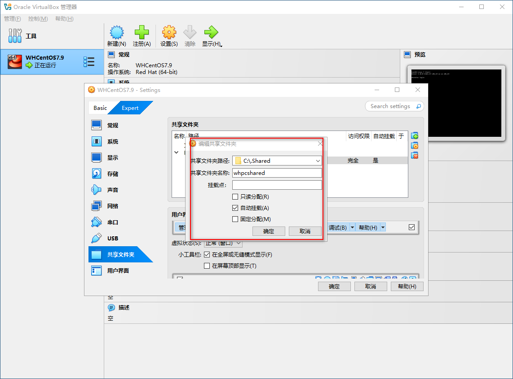Screen dimensions: 513x379
Task: Click the 挂载点 input field
Action: click(x=277, y=185)
